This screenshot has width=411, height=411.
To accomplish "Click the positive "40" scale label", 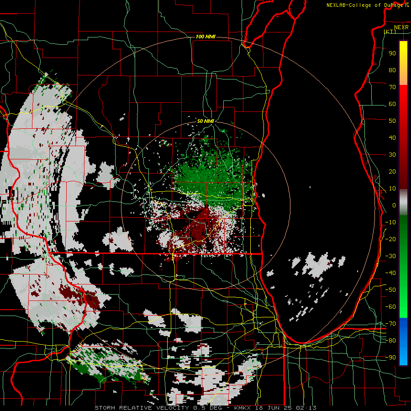I will point(392,137).
